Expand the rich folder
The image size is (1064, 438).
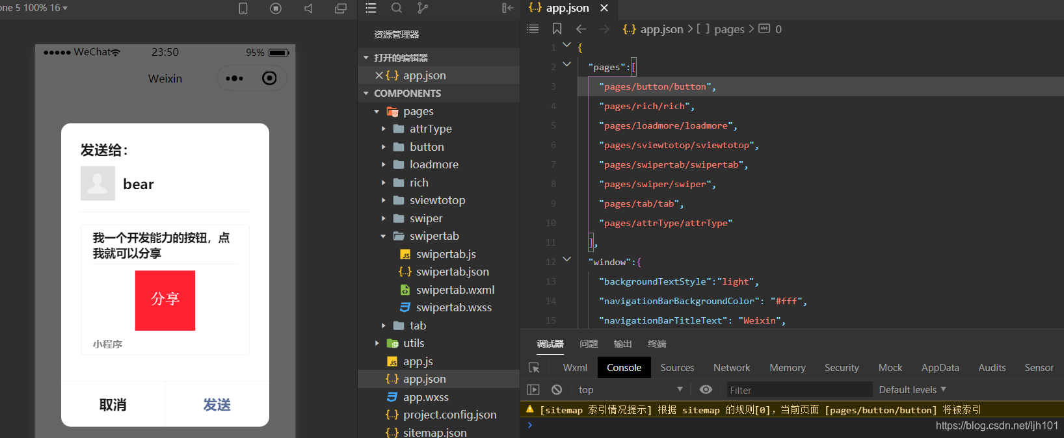(384, 183)
